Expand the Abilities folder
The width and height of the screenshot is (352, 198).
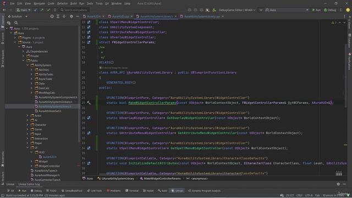coord(32,70)
